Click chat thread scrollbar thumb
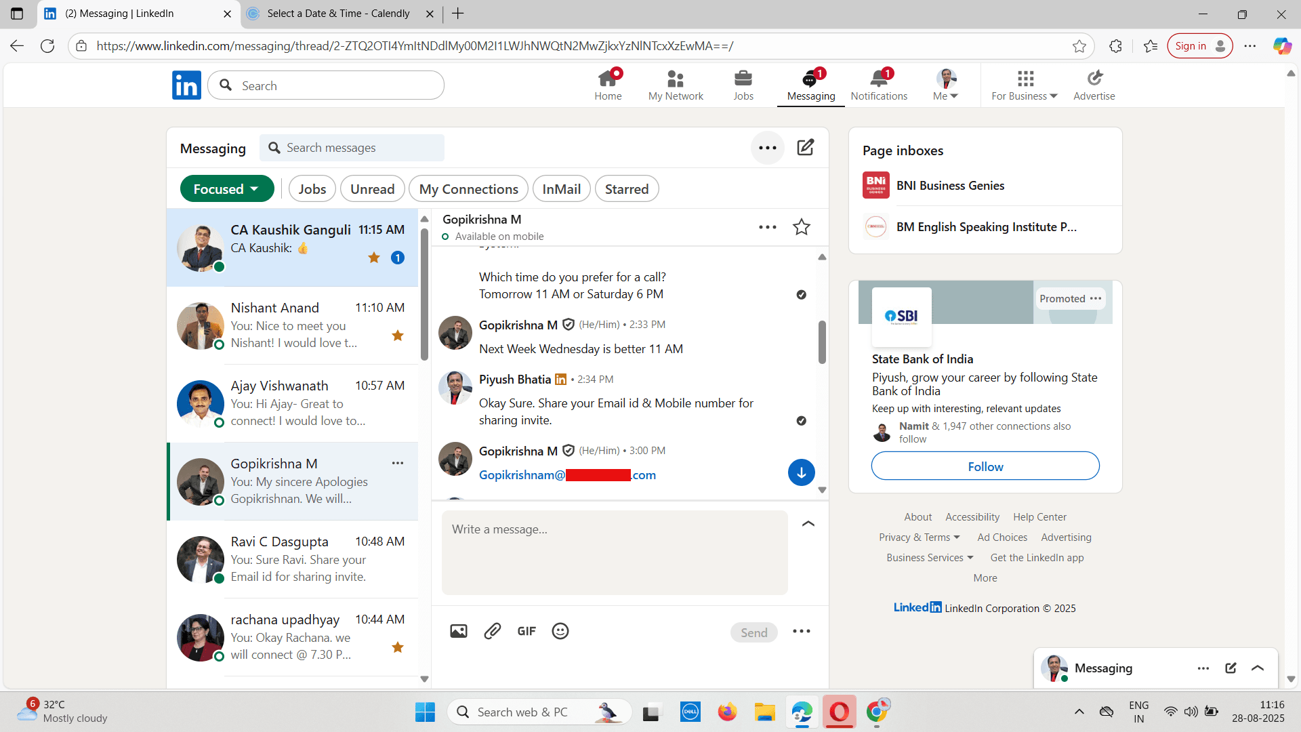Screen dimensions: 1301x732 (x=822, y=342)
